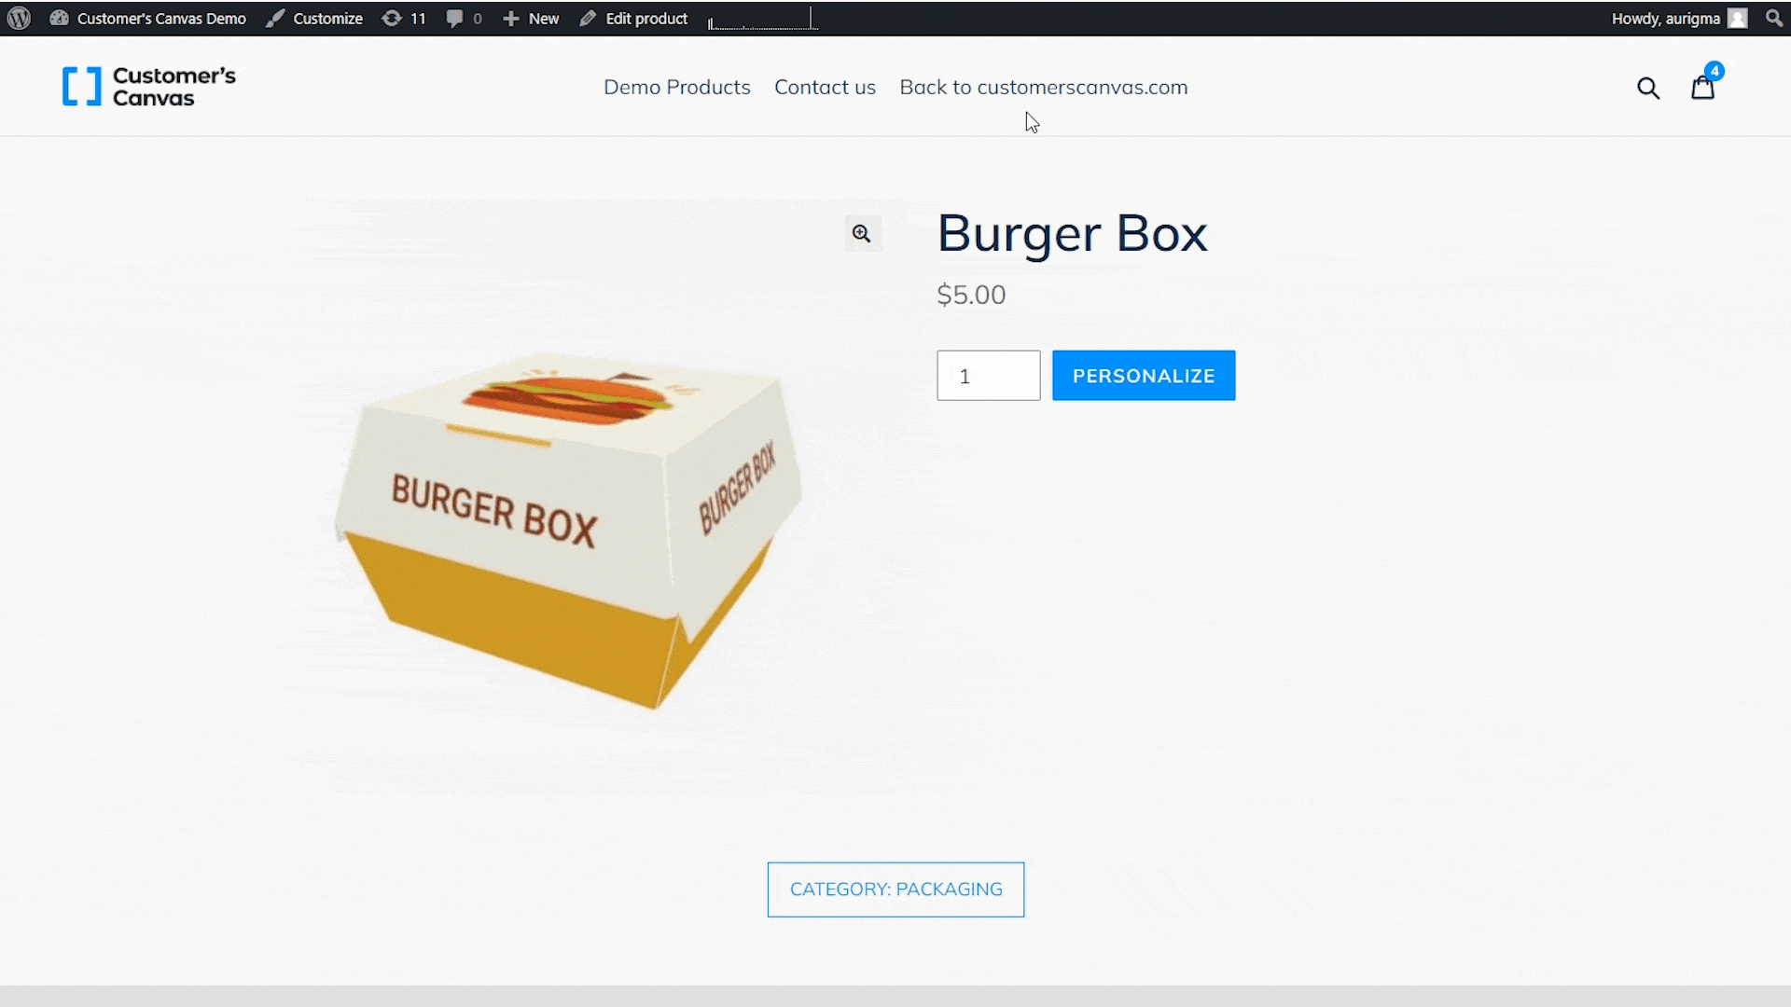Viewport: 1791px width, 1007px height.
Task: Select Contact us menu item
Action: coord(825,88)
